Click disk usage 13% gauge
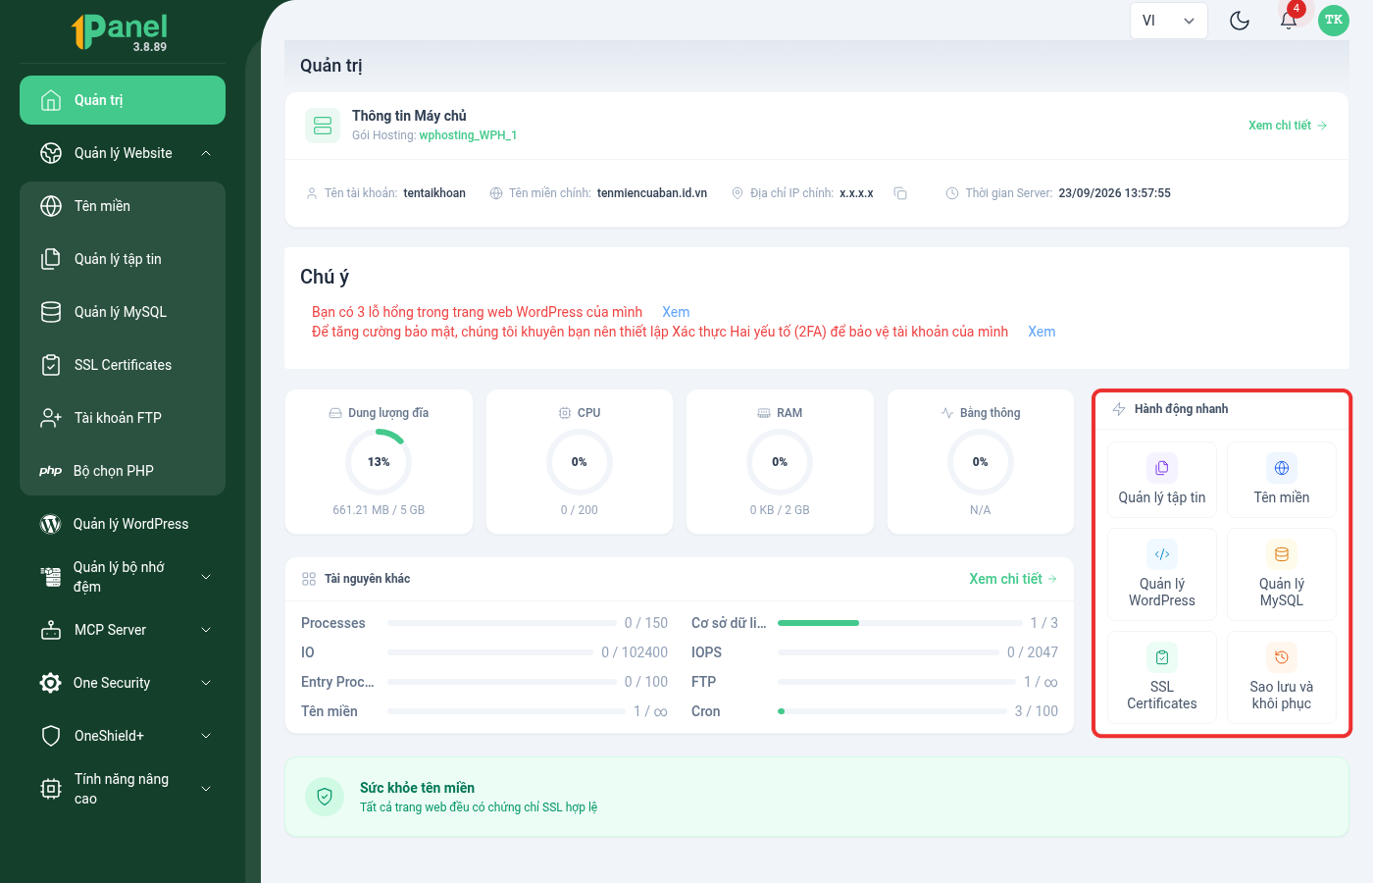This screenshot has height=883, width=1373. click(x=379, y=462)
